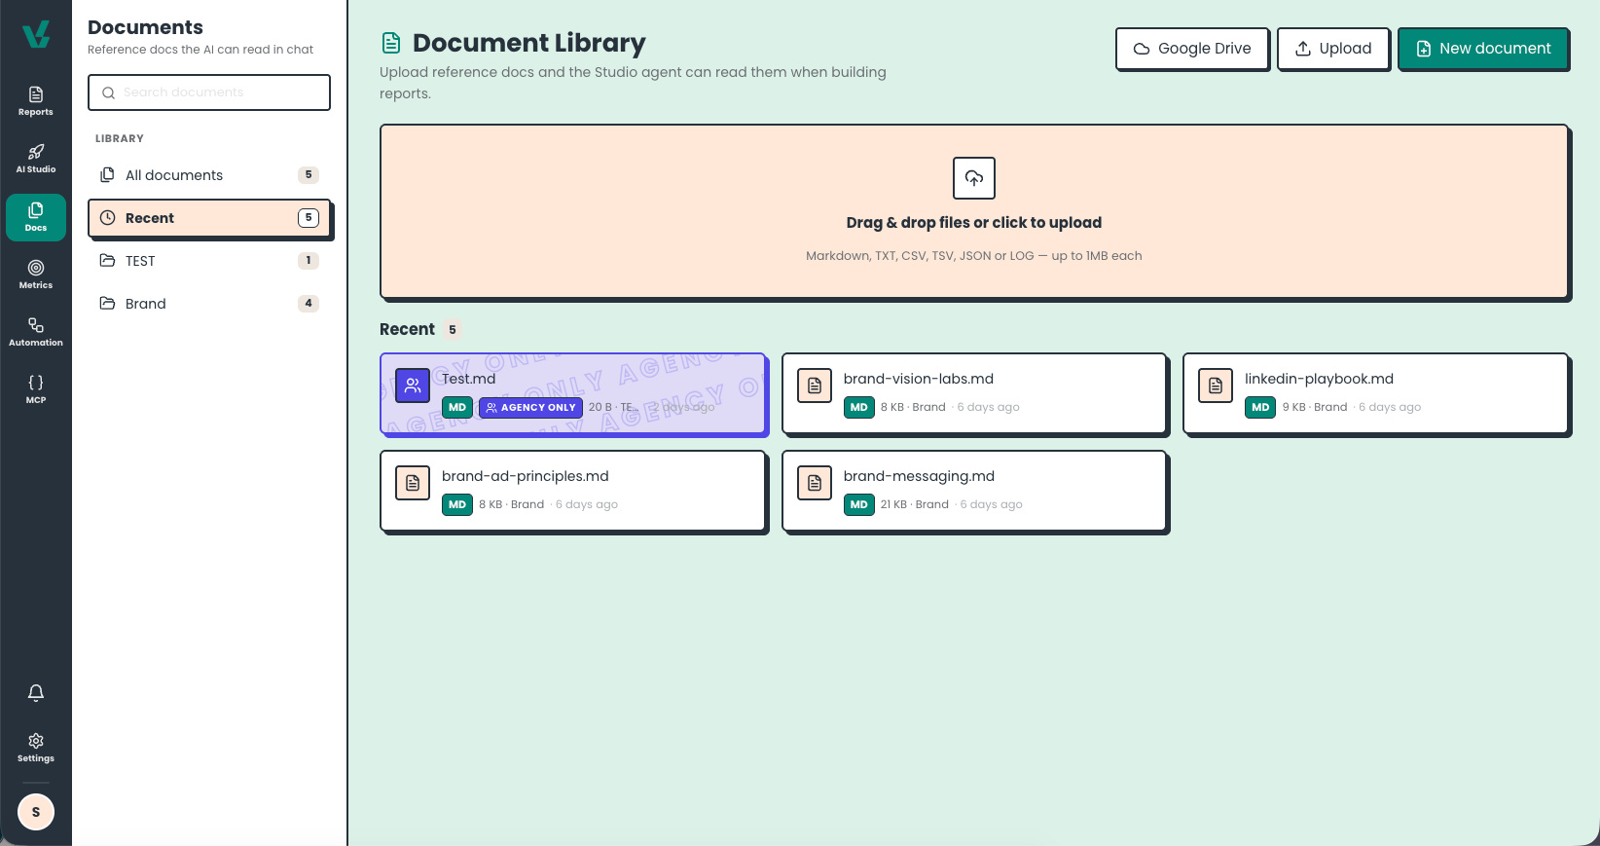The width and height of the screenshot is (1600, 846).
Task: Click the MD badge on linkedin-playbook.md
Action: [1260, 408]
